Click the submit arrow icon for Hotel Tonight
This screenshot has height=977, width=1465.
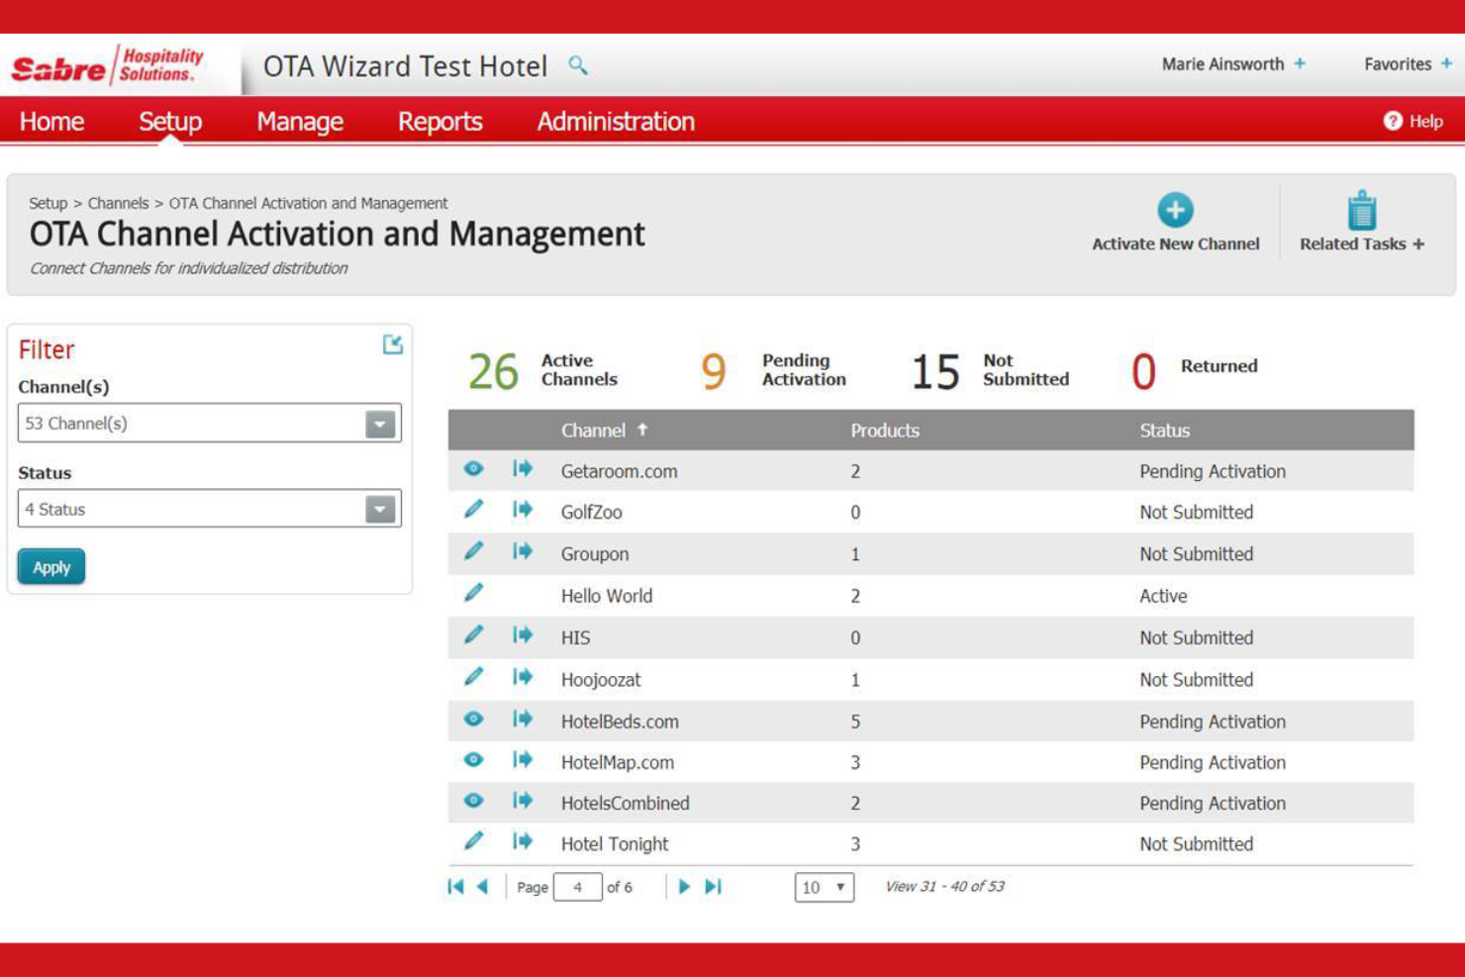tap(523, 841)
